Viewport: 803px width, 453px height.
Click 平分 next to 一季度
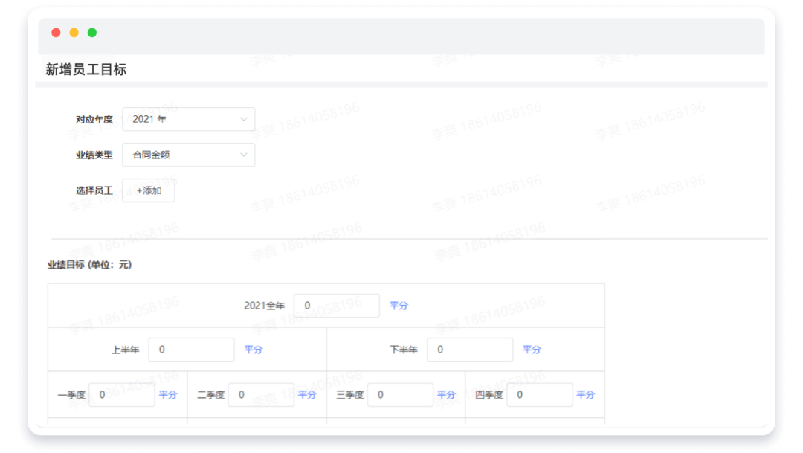pyautogui.click(x=167, y=394)
